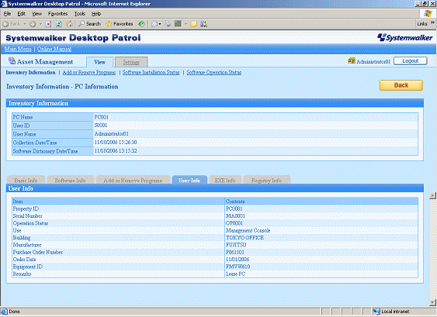Screen dimensions: 437x317
Task: Switch to Add or Remove Programs tab
Action: (x=133, y=180)
